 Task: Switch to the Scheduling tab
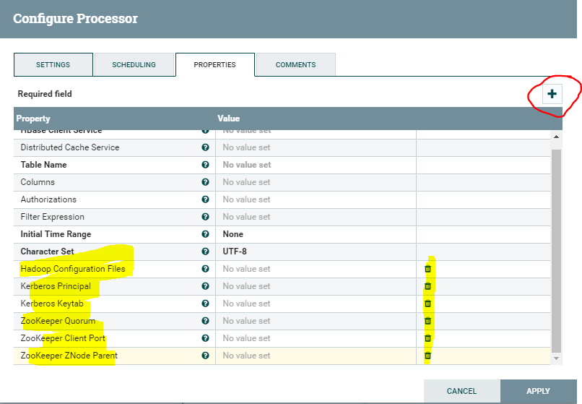pos(134,64)
